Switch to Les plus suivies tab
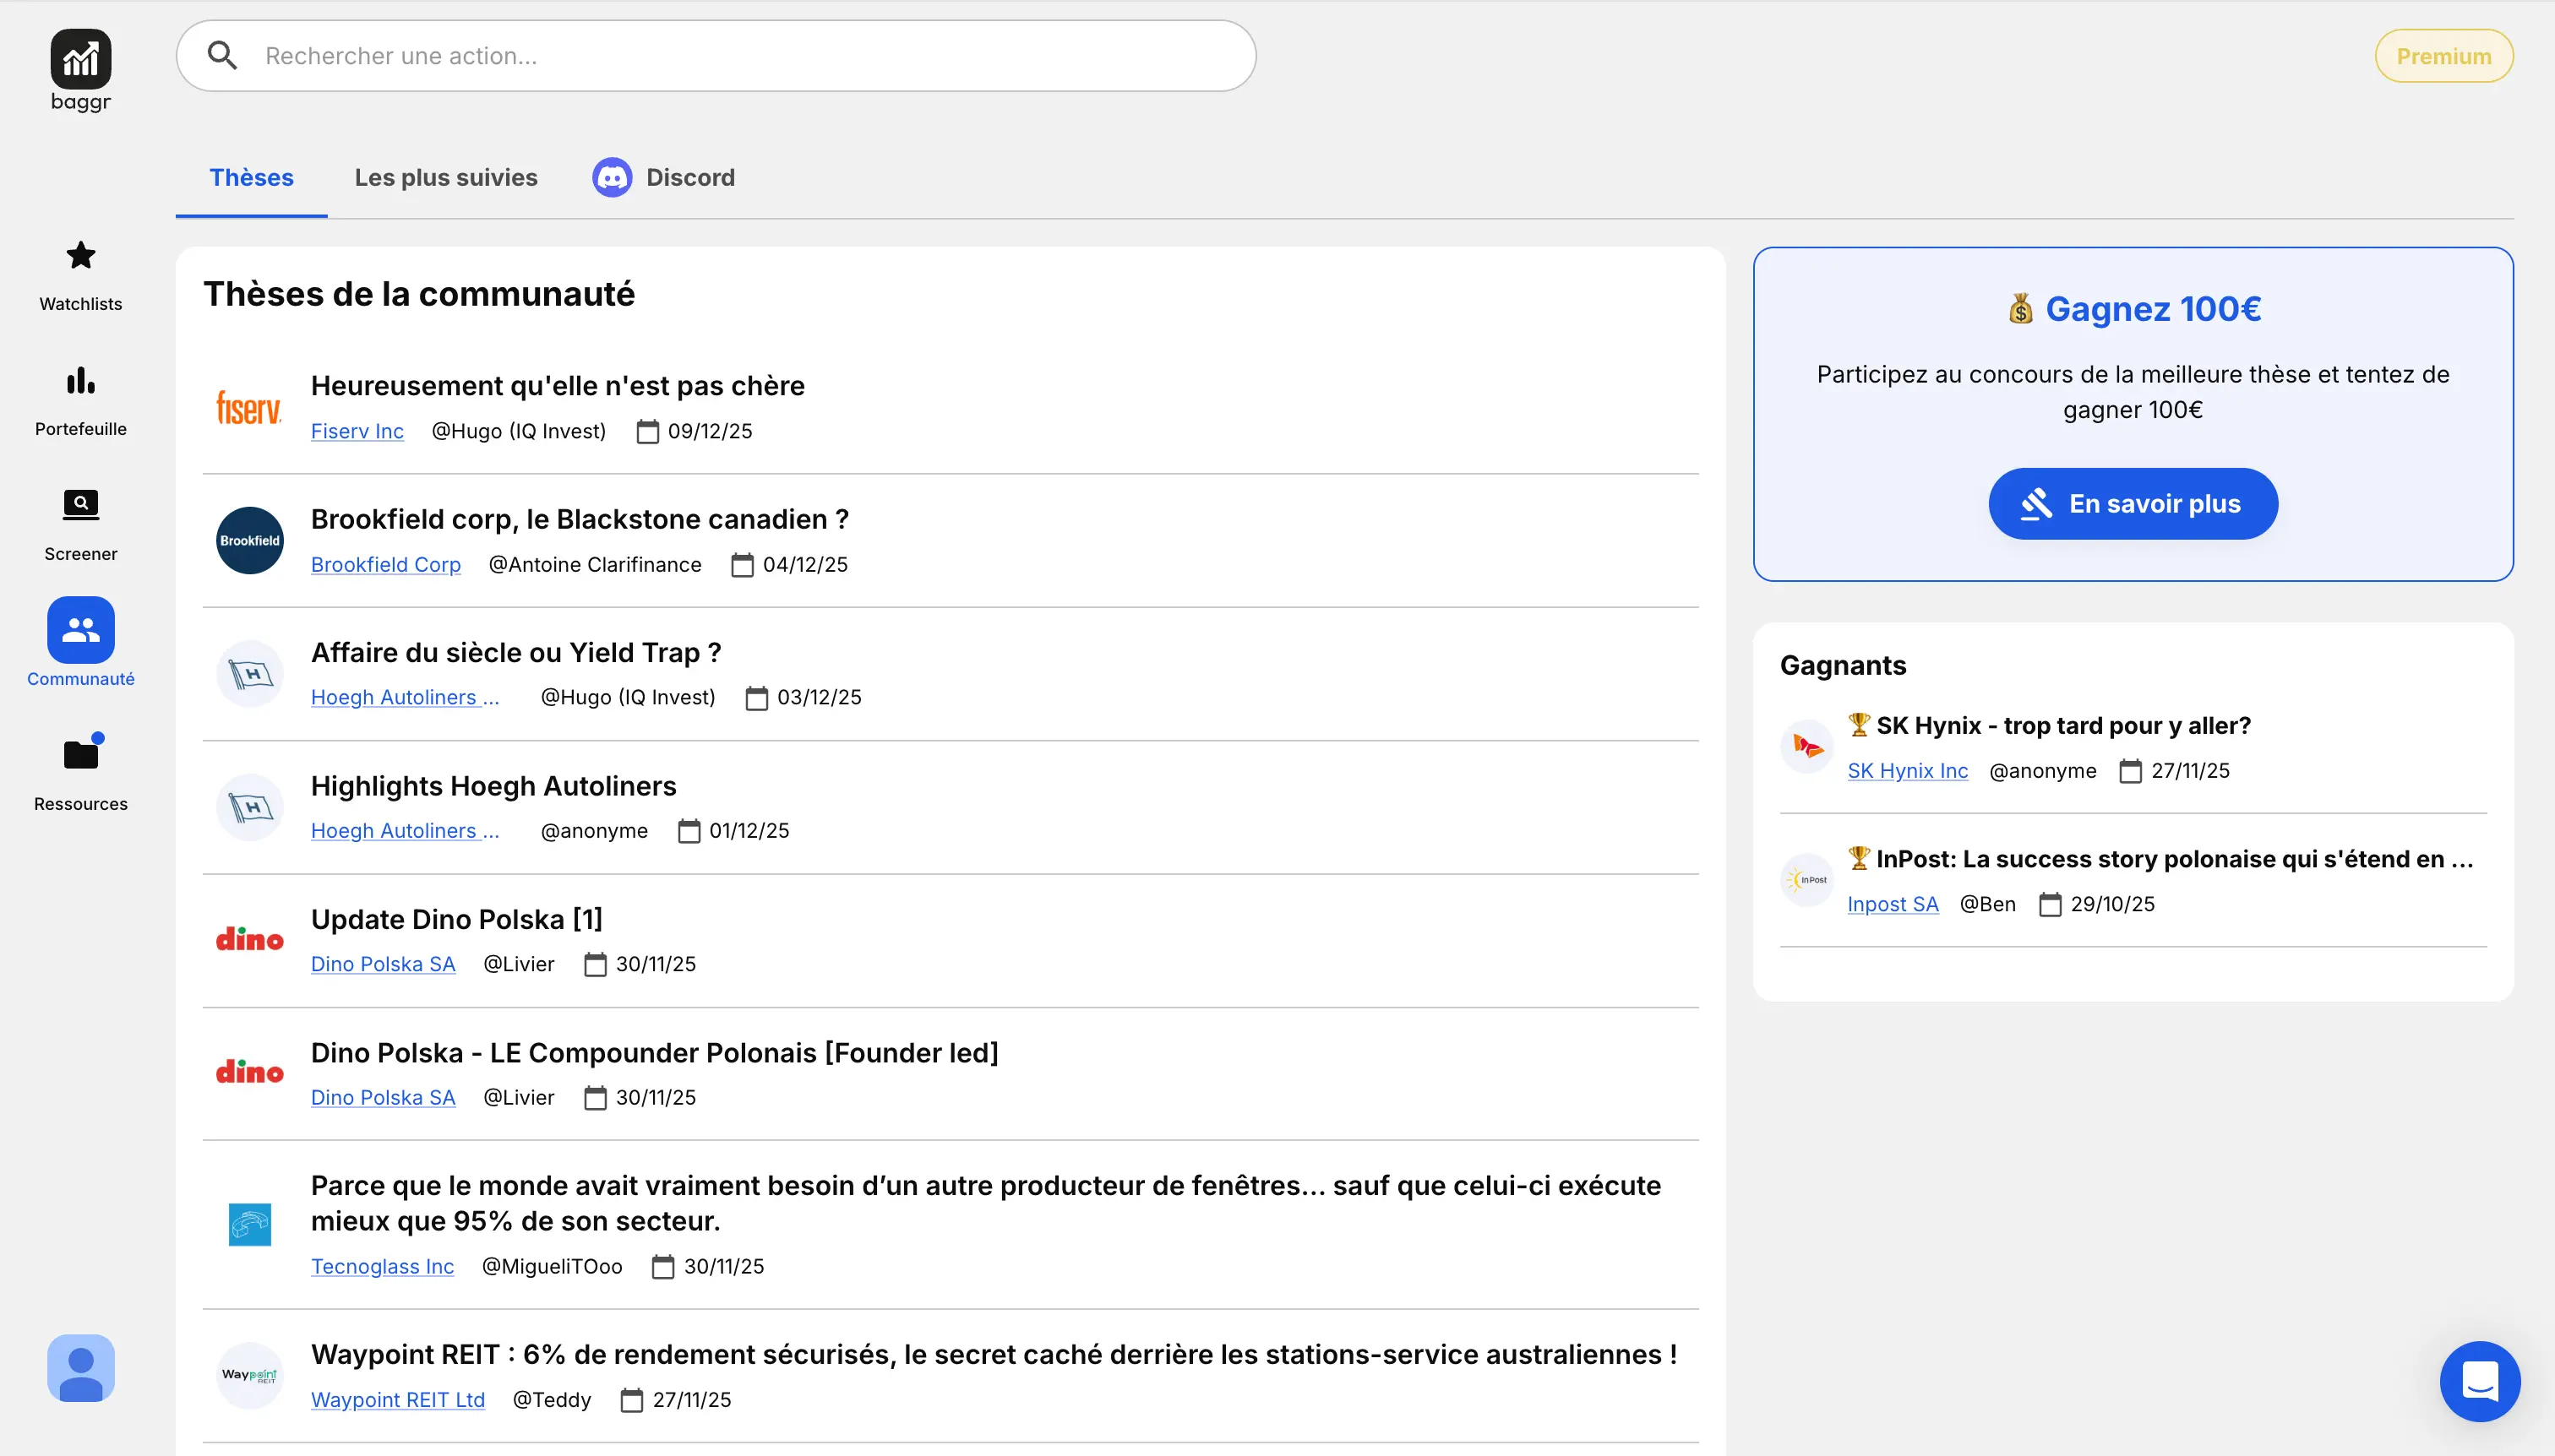This screenshot has width=2555, height=1456. click(x=445, y=178)
